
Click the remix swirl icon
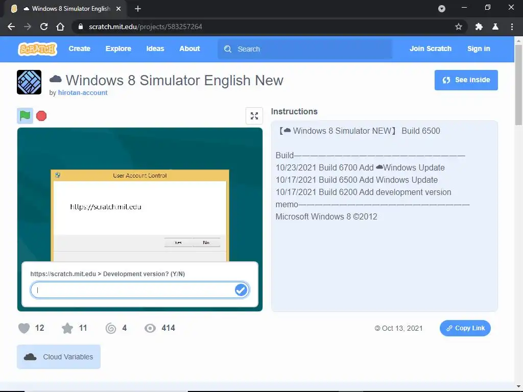click(x=111, y=328)
